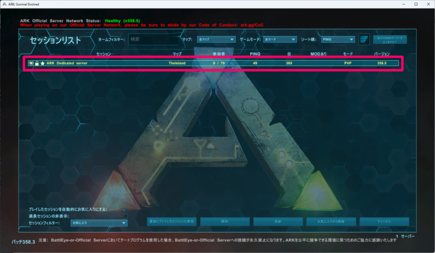Screen dimensions: 435x253
Task: Toggle the list sort order icon button
Action: tap(364, 40)
